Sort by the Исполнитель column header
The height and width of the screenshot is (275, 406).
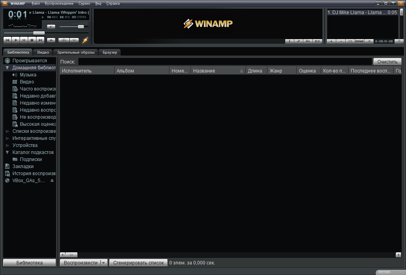(x=87, y=71)
